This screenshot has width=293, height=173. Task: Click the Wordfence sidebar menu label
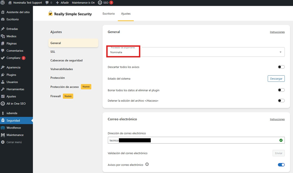pos(14,128)
